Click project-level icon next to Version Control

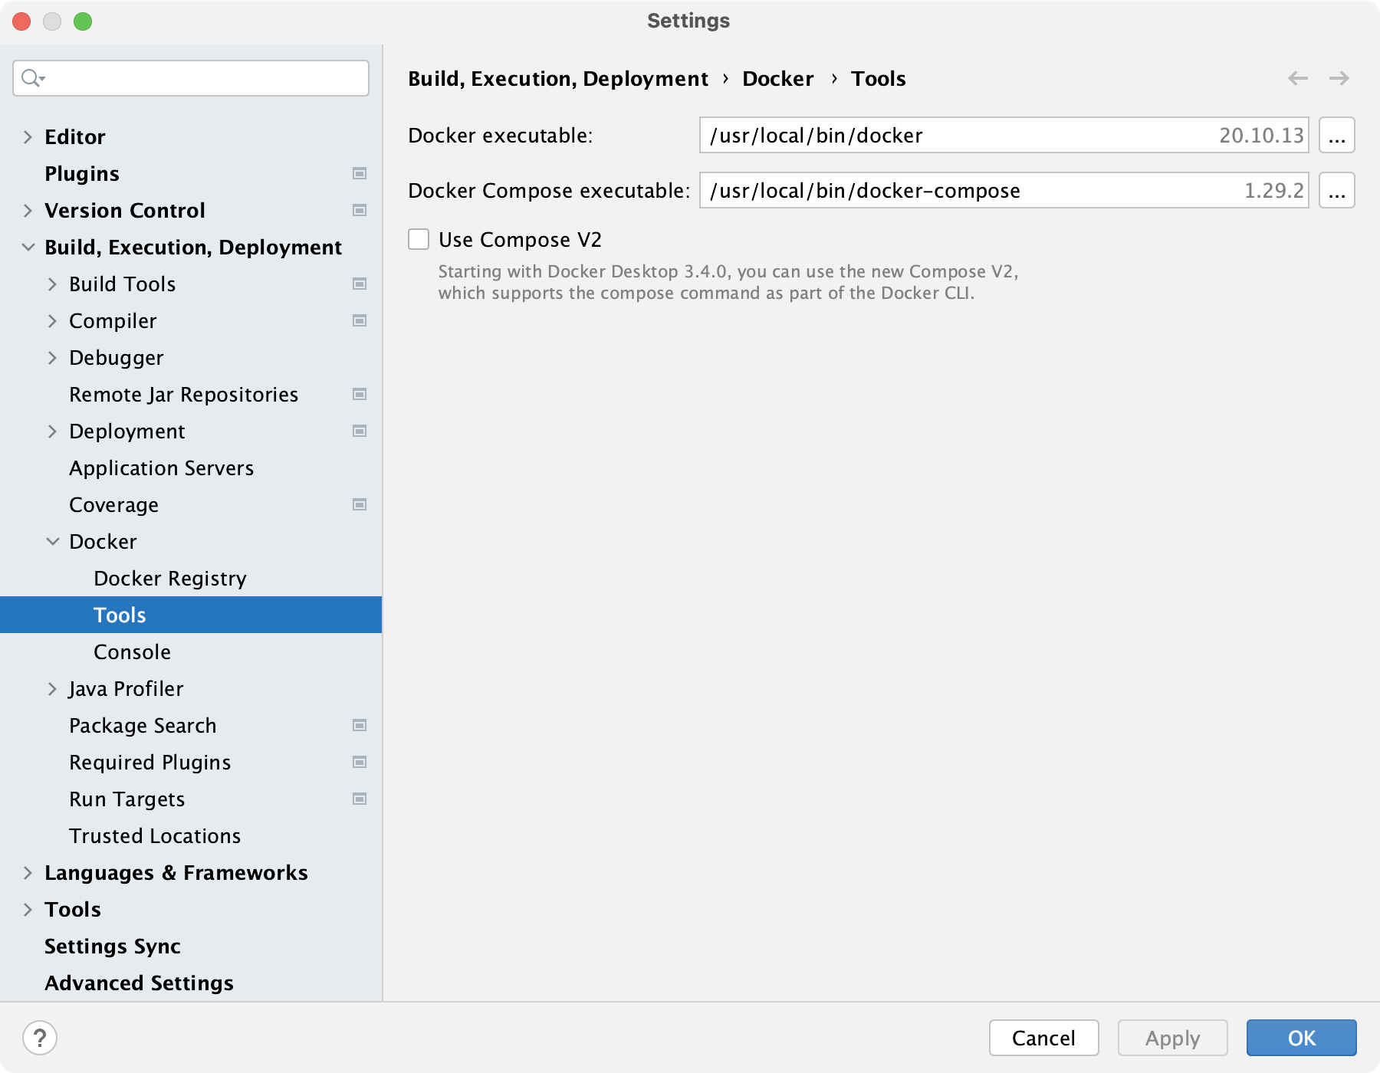coord(359,211)
